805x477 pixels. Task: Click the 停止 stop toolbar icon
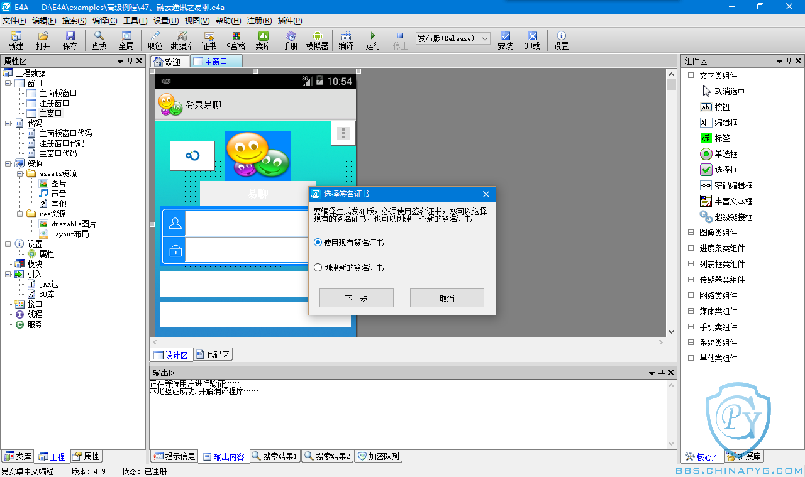tap(400, 40)
